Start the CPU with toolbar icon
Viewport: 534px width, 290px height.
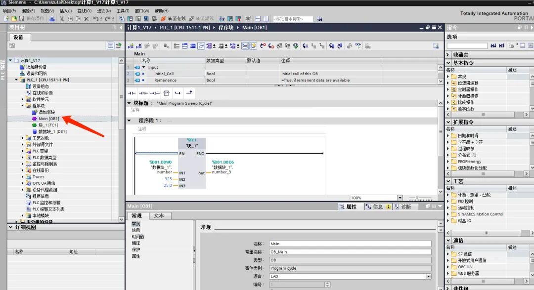(x=230, y=19)
